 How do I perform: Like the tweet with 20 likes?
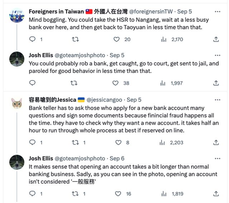[x=117, y=39]
